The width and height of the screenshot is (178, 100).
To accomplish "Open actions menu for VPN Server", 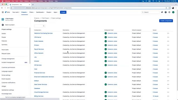I will tap(168, 37).
